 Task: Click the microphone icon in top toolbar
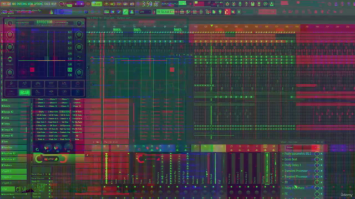click(240, 4)
